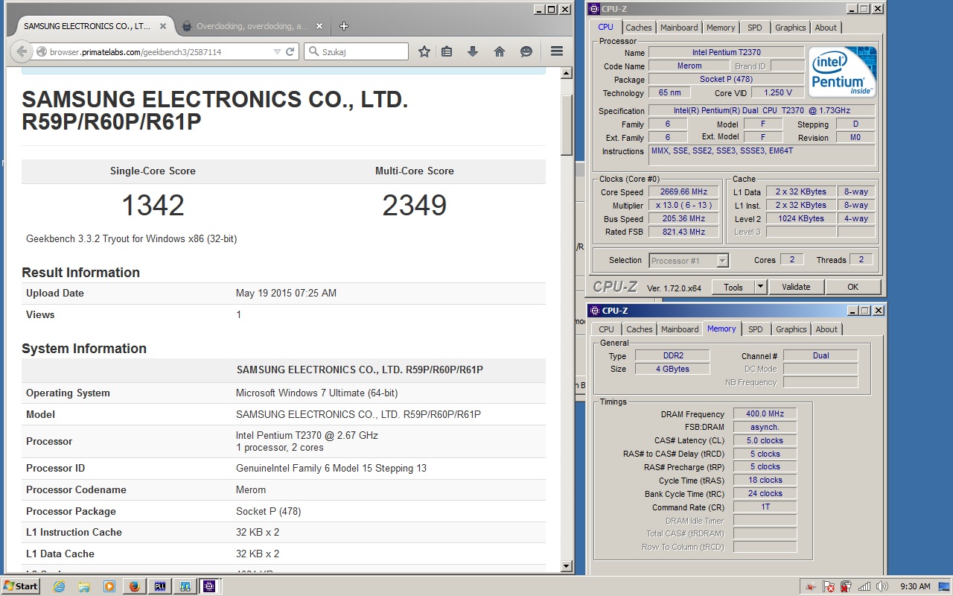The image size is (953, 596).
Task: Close the SAMSUNG ELECTRONICS browser tab
Action: pyautogui.click(x=163, y=26)
